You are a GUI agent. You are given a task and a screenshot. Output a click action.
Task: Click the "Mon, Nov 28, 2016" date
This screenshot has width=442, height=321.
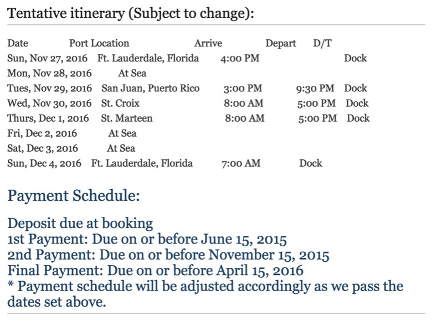pyautogui.click(x=49, y=73)
